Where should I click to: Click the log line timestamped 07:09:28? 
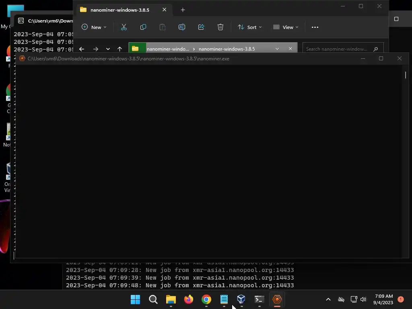pyautogui.click(x=180, y=270)
